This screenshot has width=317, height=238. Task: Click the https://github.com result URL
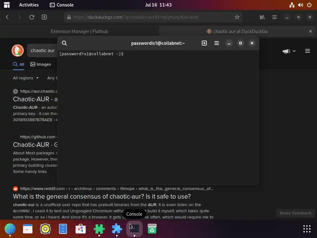pyautogui.click(x=37, y=137)
